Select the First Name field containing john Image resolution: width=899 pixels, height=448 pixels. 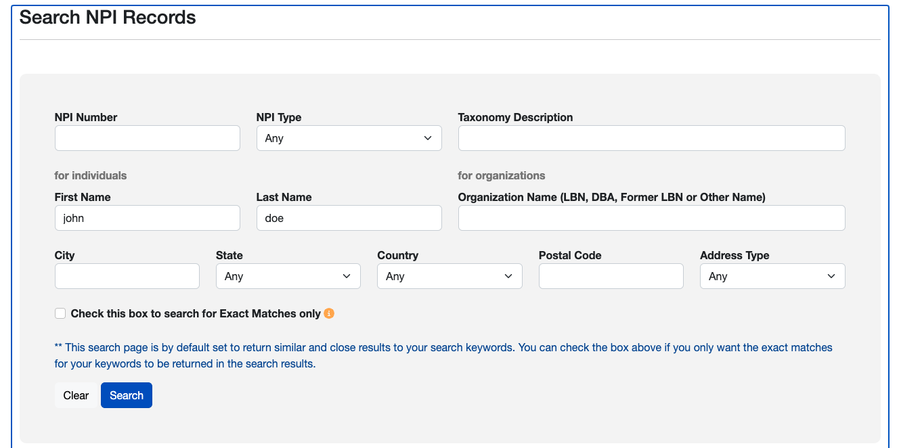click(147, 218)
